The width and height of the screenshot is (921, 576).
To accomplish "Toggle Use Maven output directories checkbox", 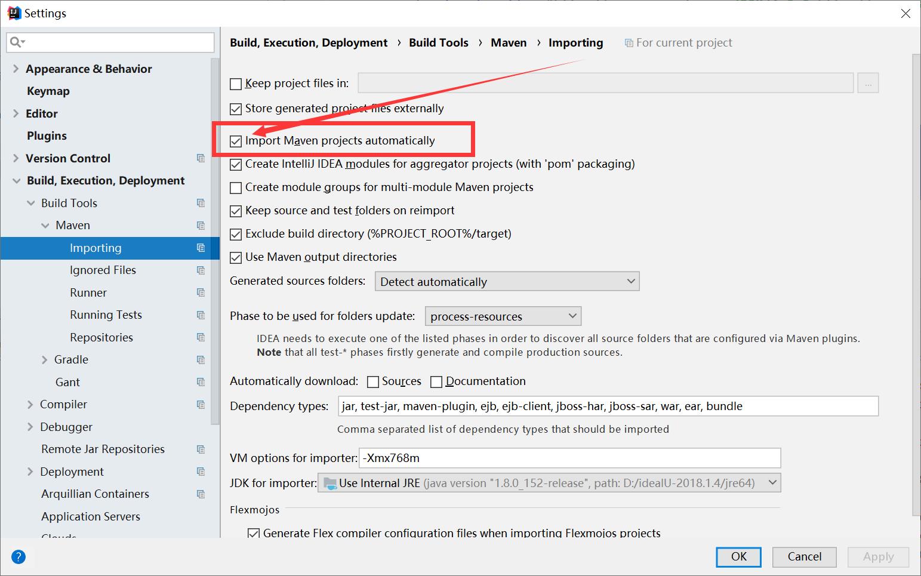I will coord(236,257).
